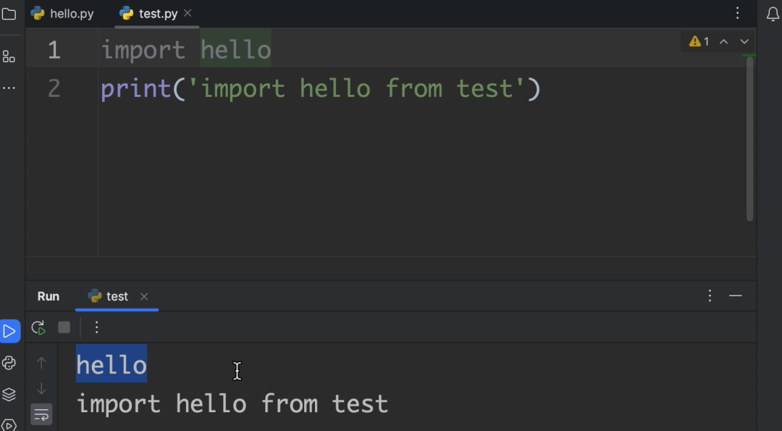The height and width of the screenshot is (431, 782).
Task: Show more tool windows ellipsis in sidebar
Action: click(x=9, y=88)
